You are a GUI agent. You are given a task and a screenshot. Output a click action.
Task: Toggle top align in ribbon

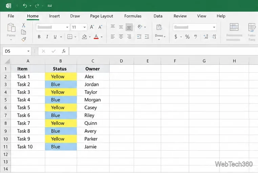pyautogui.click(x=113, y=26)
